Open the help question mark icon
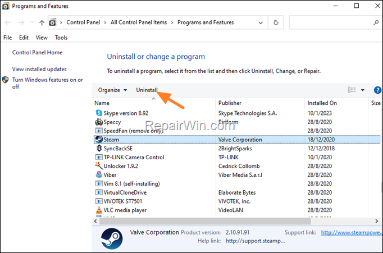 pyautogui.click(x=377, y=90)
